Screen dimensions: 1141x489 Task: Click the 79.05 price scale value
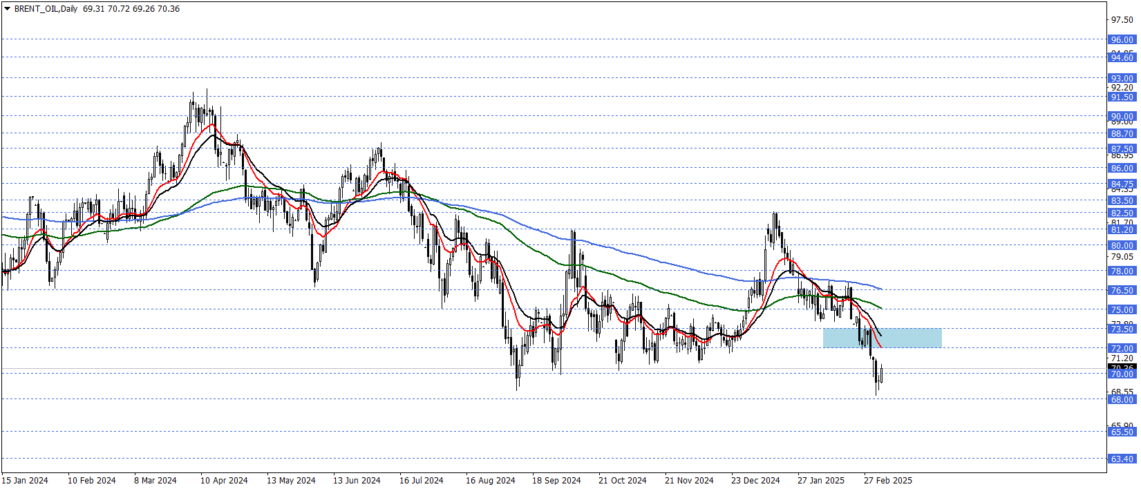[1122, 257]
